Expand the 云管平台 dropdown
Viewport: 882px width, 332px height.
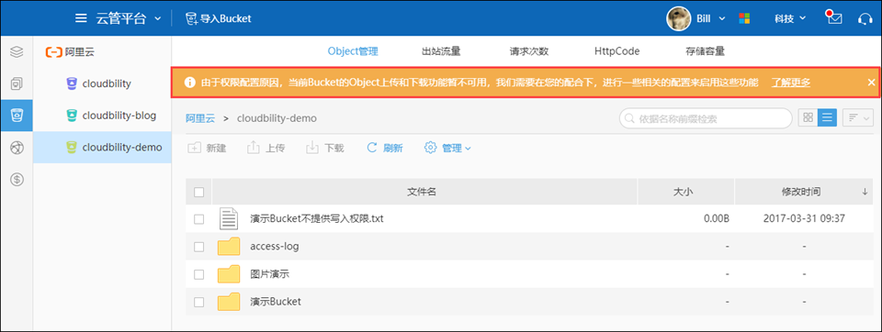[x=157, y=18]
